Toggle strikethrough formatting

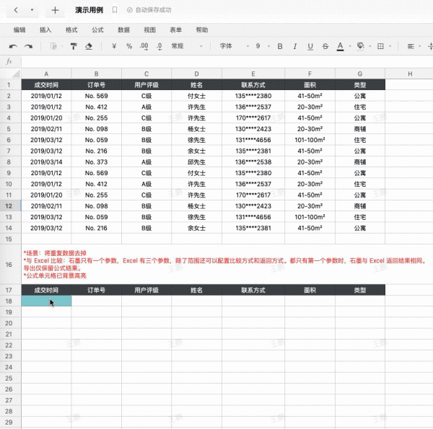325,46
